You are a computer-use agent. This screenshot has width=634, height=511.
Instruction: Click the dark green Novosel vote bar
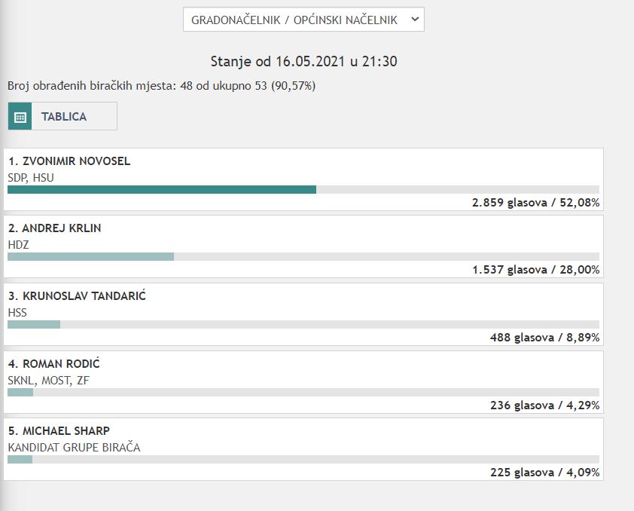[x=162, y=189]
